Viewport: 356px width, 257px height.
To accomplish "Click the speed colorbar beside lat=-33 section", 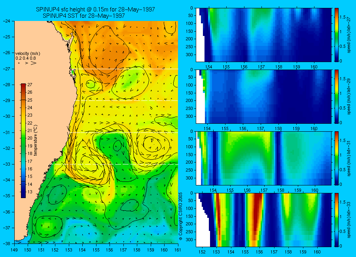I will pos(337,220).
